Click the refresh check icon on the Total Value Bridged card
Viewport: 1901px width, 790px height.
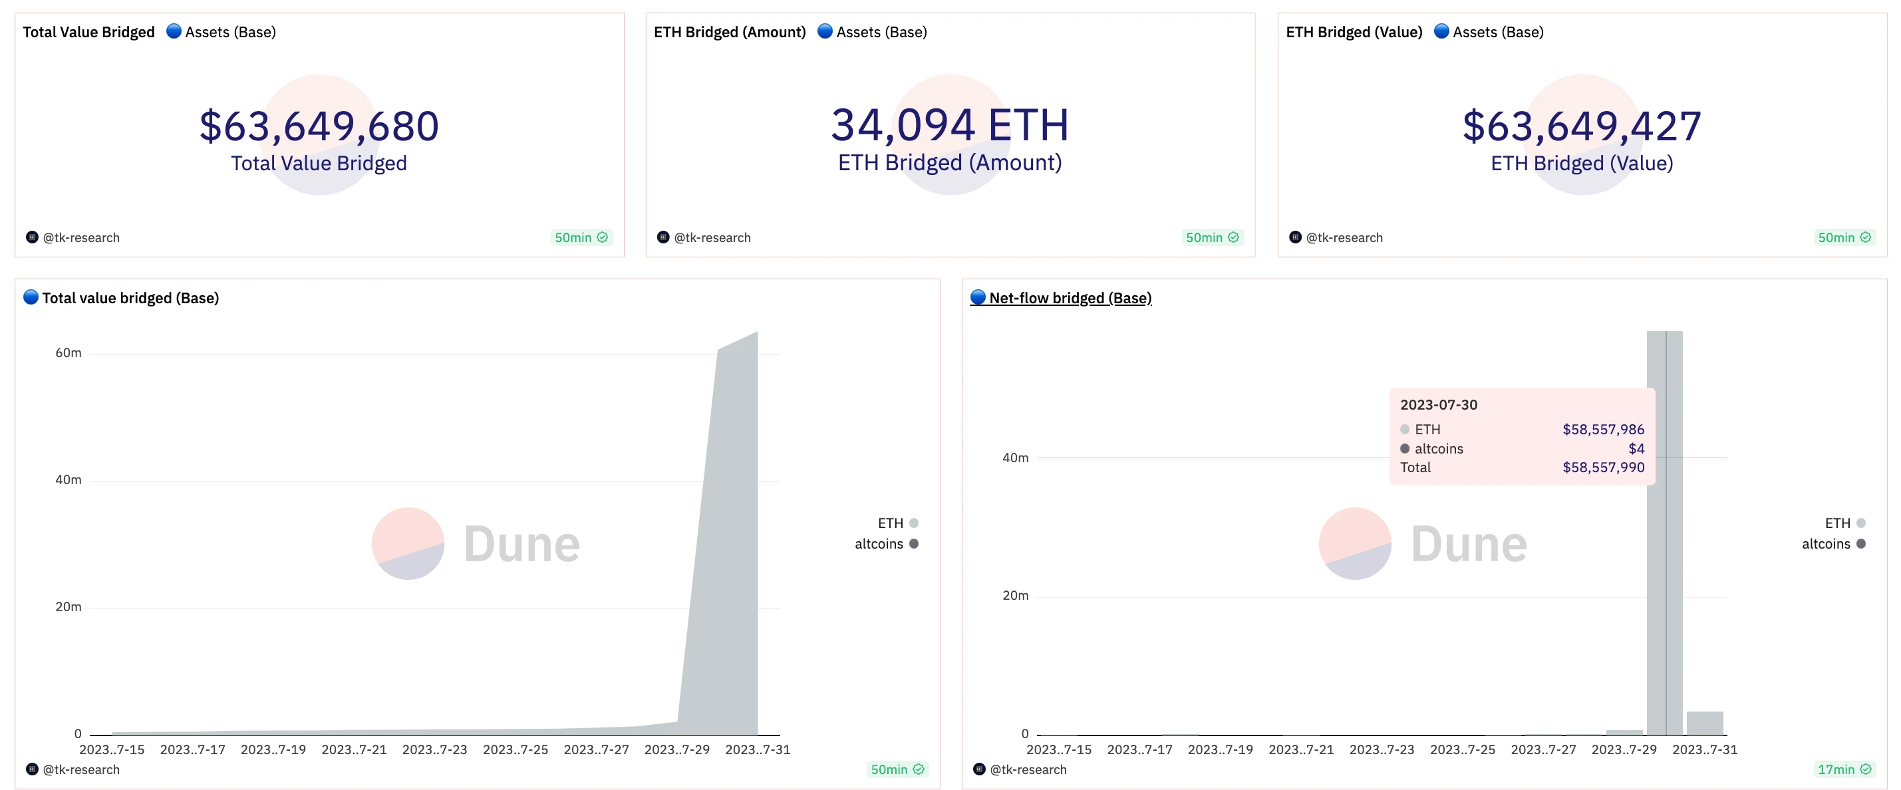coord(602,237)
